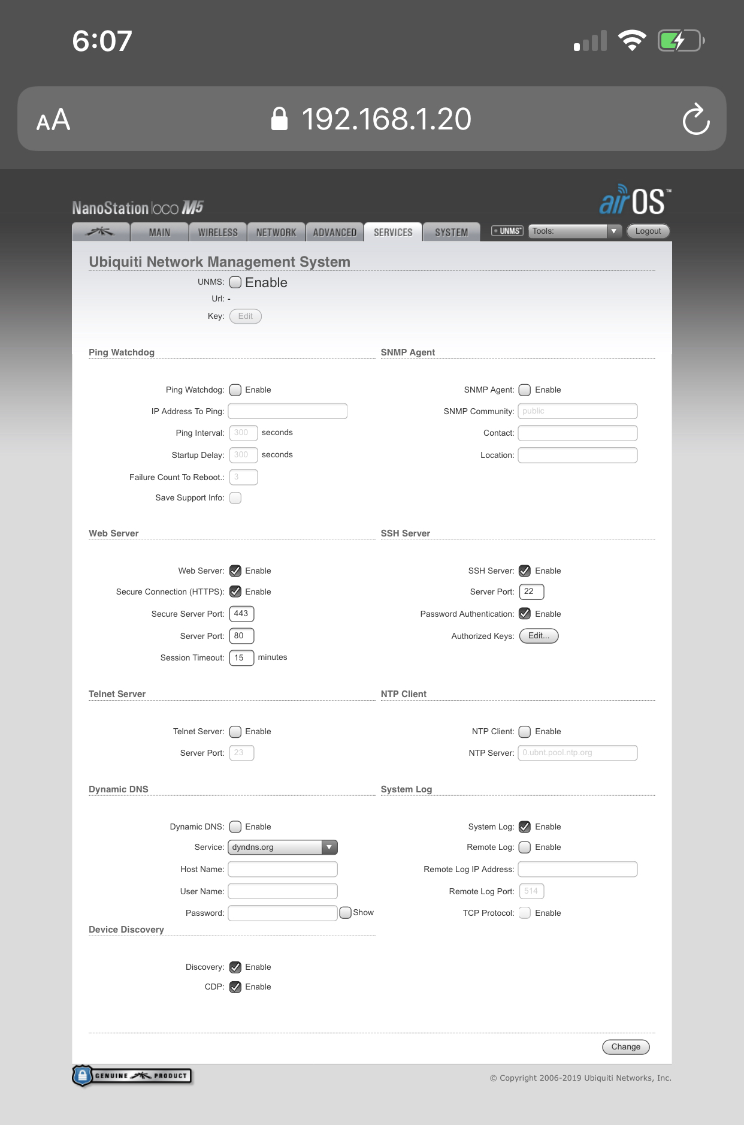Open the ADVANCED tab
The width and height of the screenshot is (744, 1125).
click(x=335, y=232)
